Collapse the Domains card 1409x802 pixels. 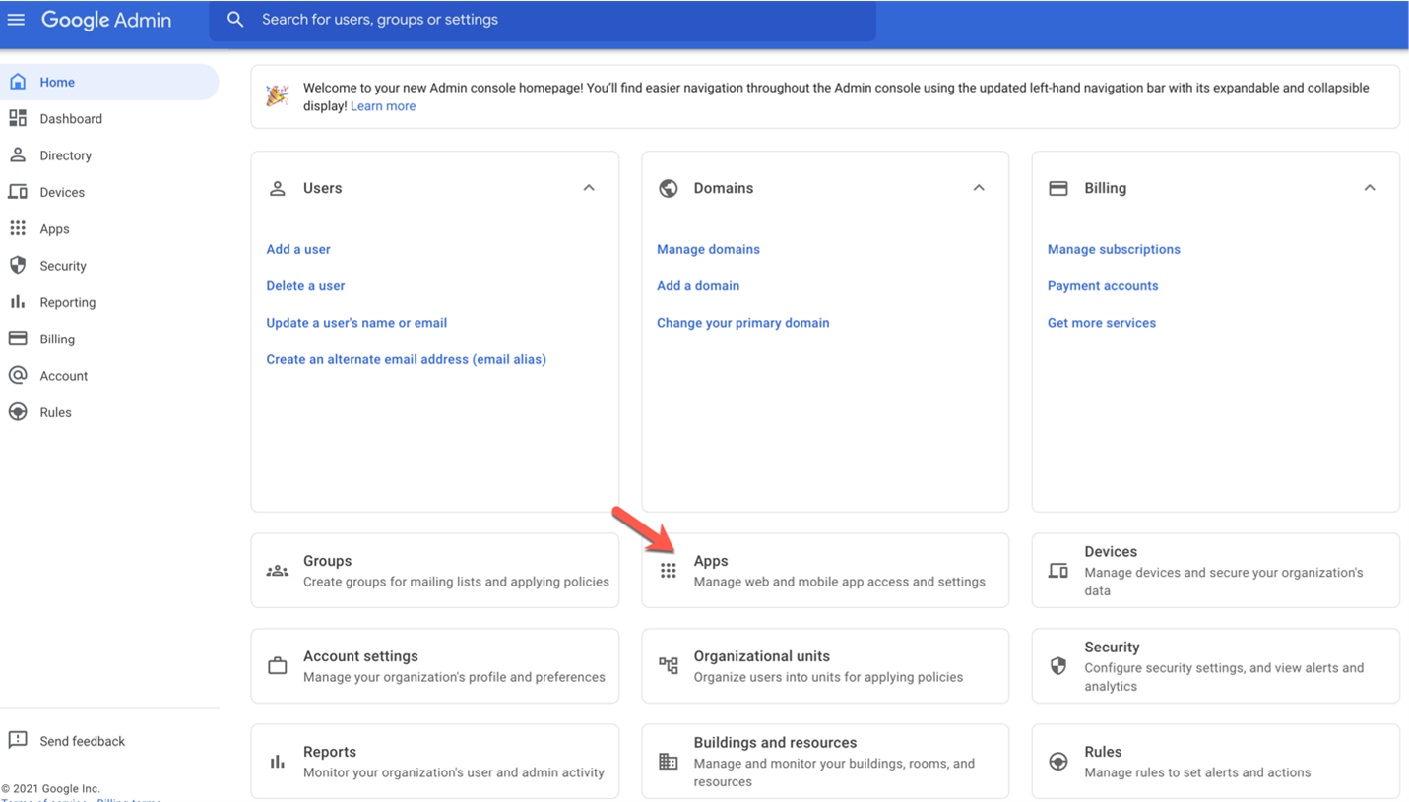pyautogui.click(x=979, y=188)
